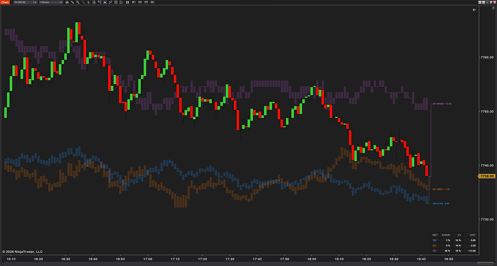Select the Chart tab
Viewport: 497px width, 266px height.
[x=5, y=2]
